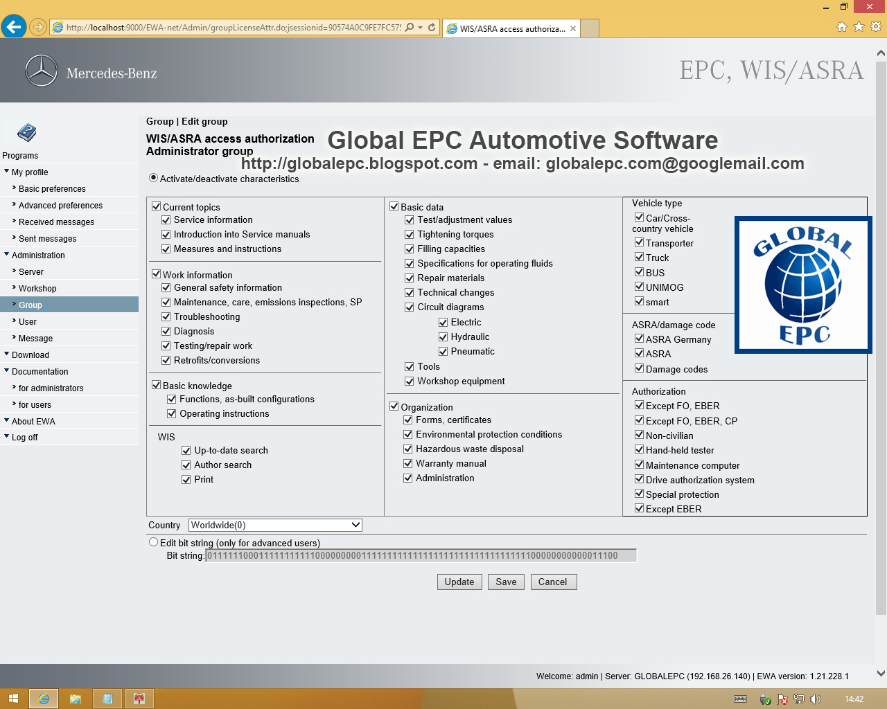887x709 pixels.
Task: Open the Workshop administration page
Action: [x=37, y=289]
